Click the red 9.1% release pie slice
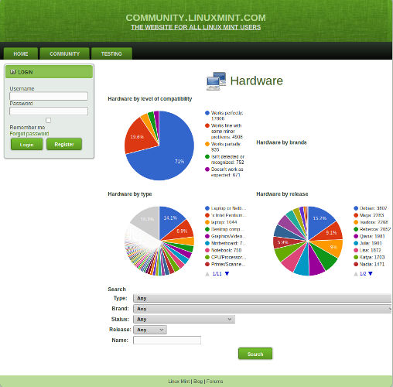This screenshot has height=387, width=393. point(330,232)
